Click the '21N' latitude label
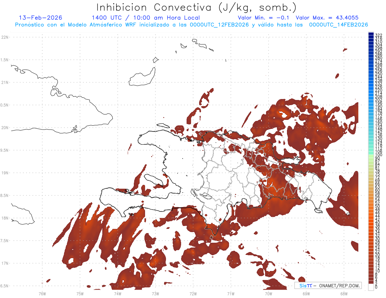The width and height of the screenshot is (386, 298). click(x=5, y=83)
